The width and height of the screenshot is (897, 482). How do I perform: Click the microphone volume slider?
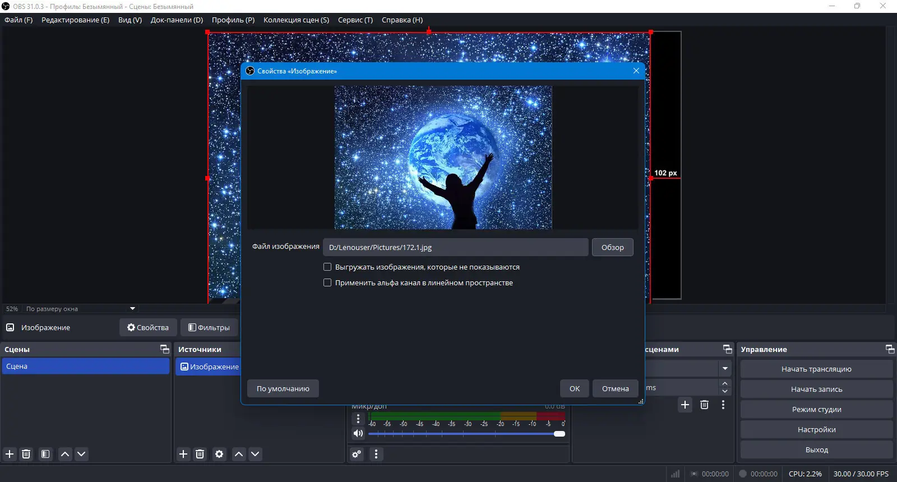(465, 434)
